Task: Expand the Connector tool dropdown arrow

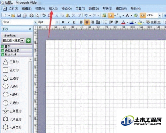Action: (123, 16)
